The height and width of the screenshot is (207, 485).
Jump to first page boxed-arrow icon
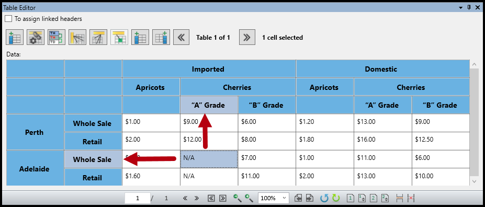coord(211,198)
